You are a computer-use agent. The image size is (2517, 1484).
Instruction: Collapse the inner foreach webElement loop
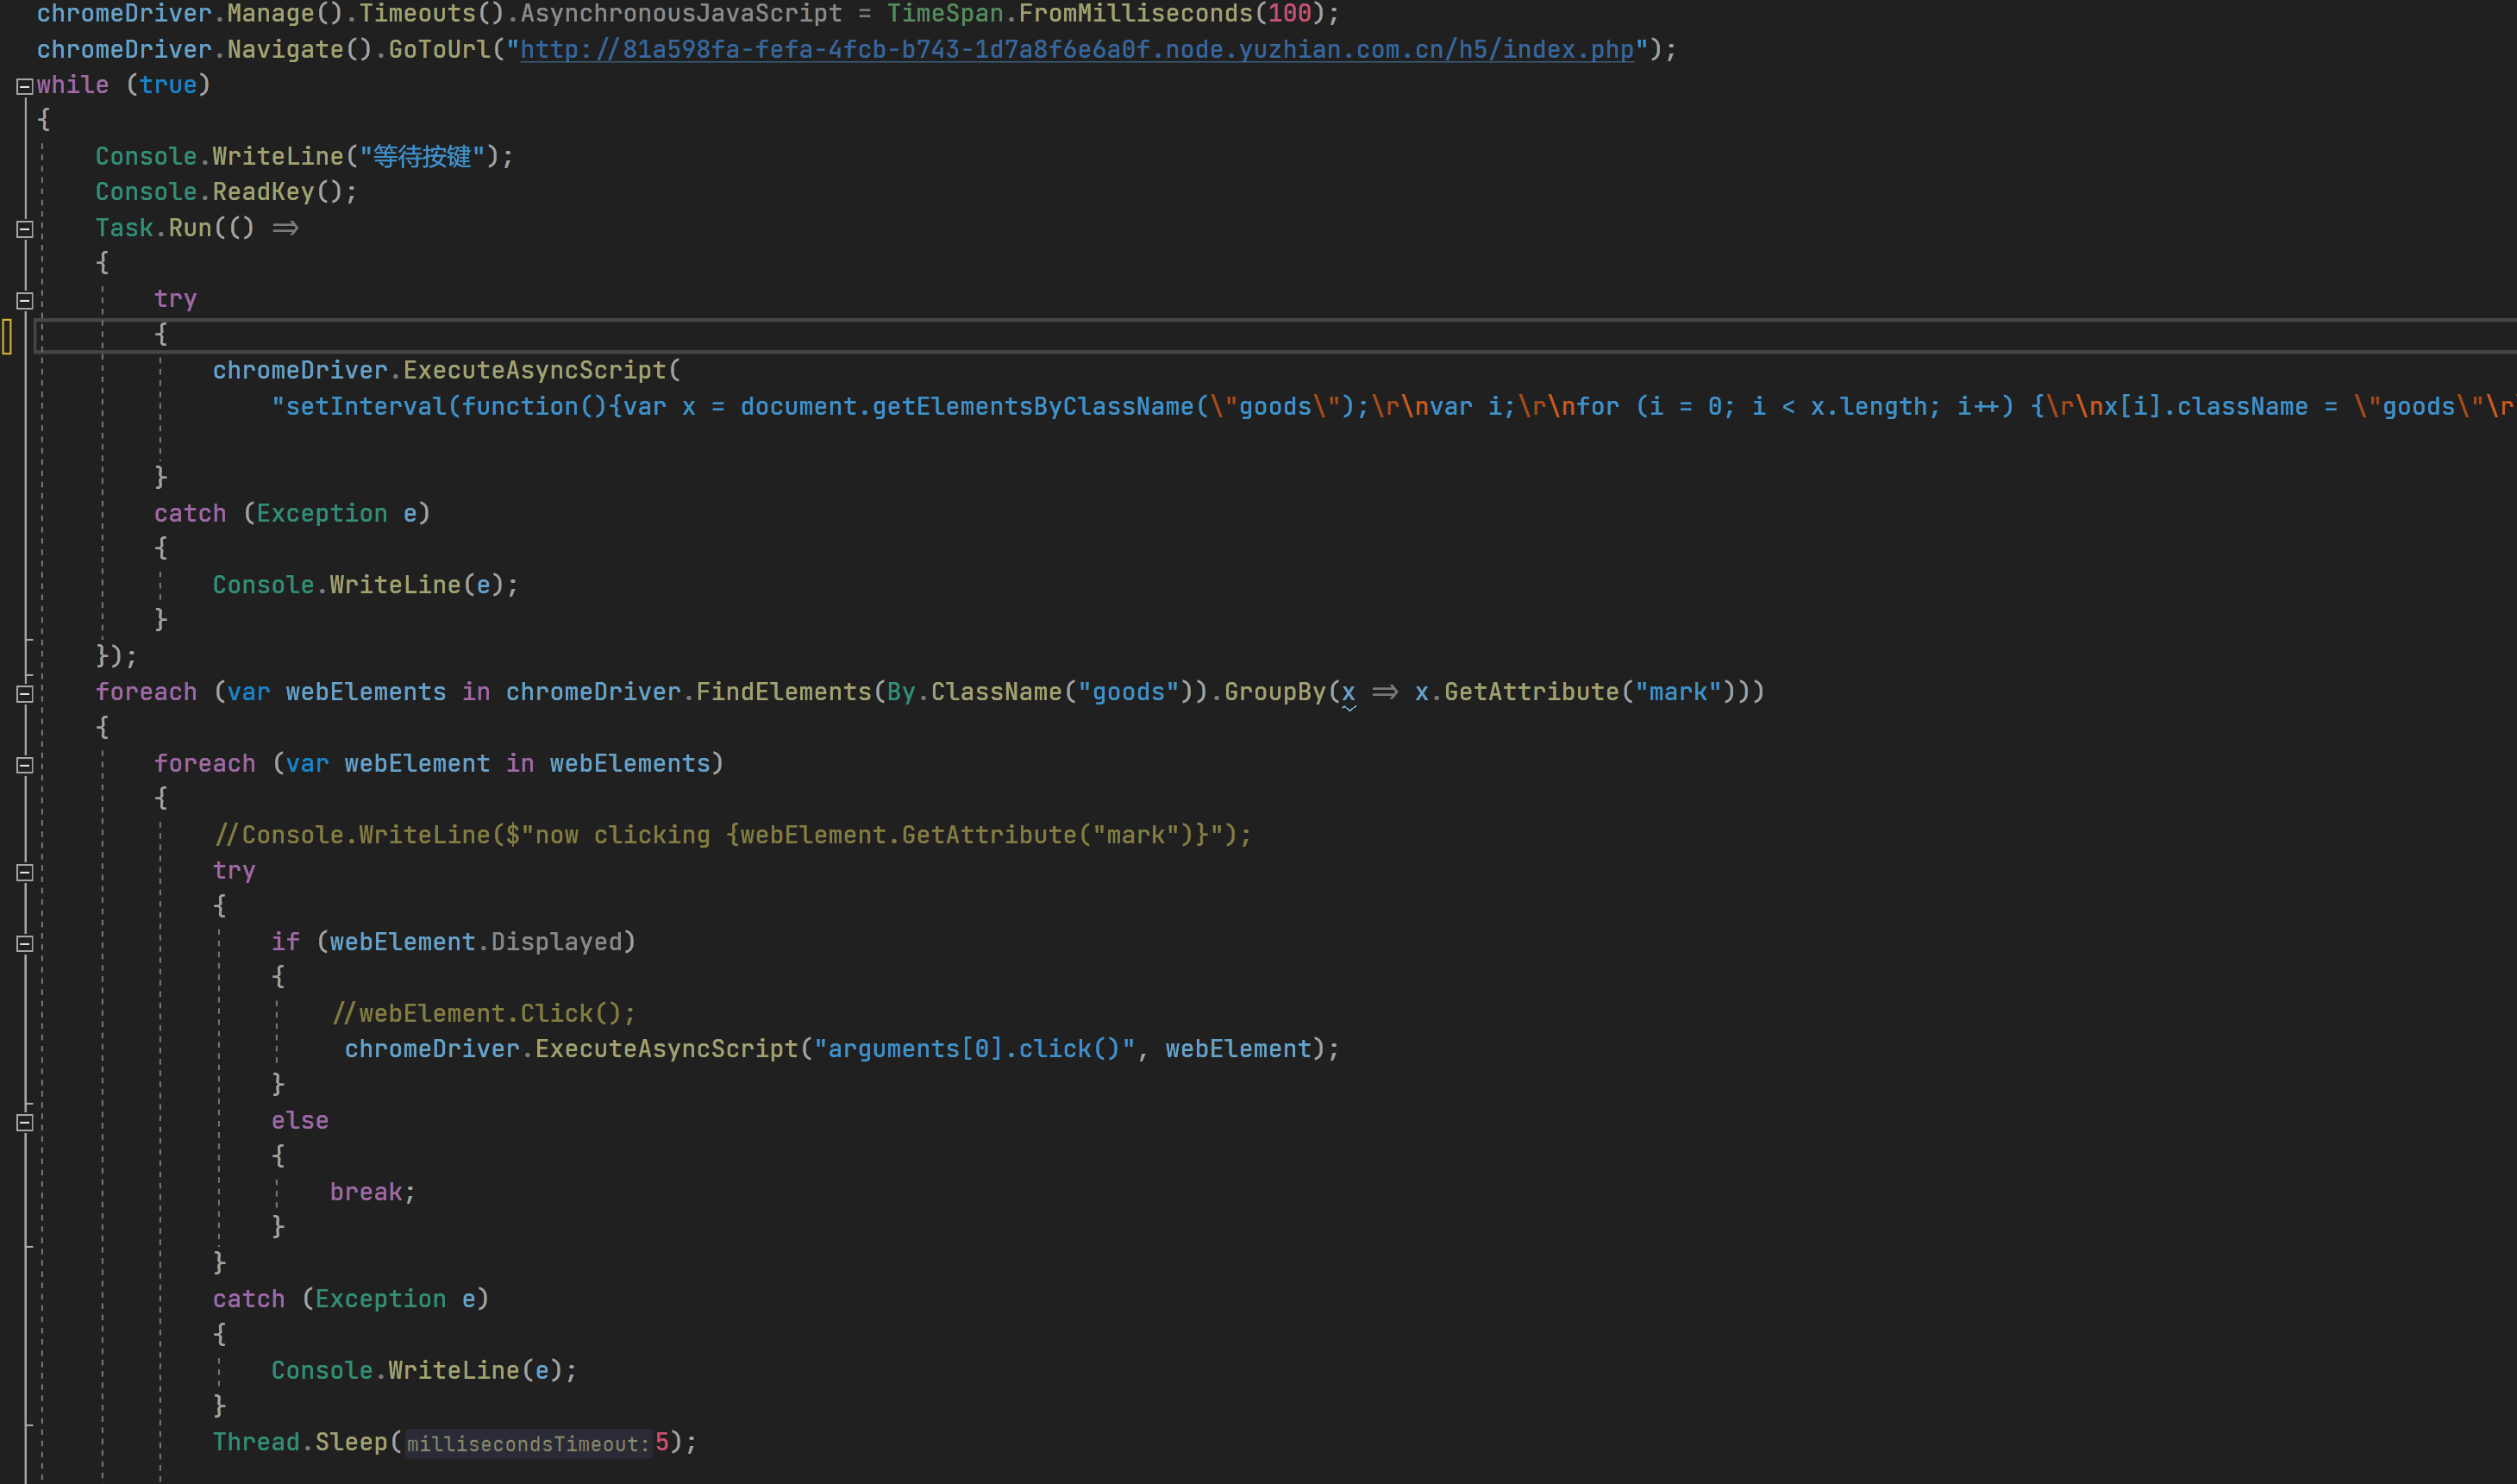point(24,765)
